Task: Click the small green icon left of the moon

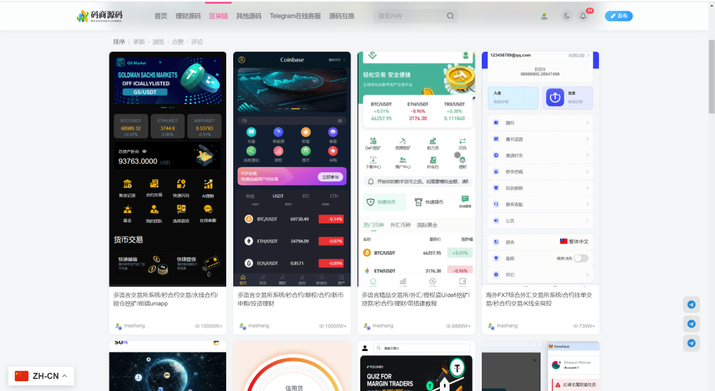Action: [x=545, y=16]
